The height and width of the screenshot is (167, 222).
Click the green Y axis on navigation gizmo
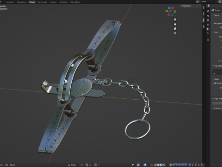pyautogui.click(x=166, y=11)
